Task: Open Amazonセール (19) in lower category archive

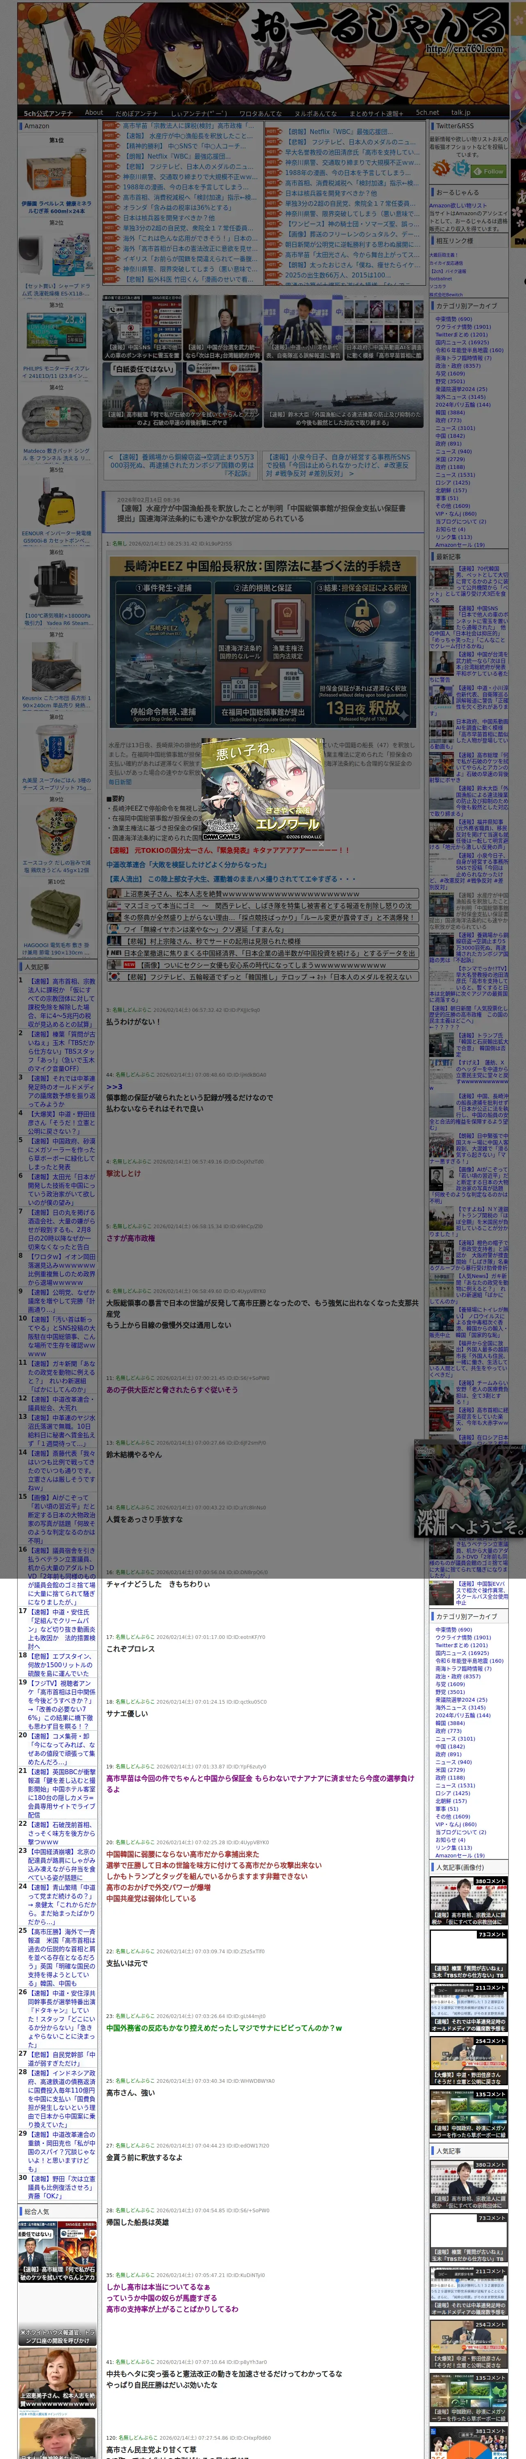Action: (x=460, y=1856)
